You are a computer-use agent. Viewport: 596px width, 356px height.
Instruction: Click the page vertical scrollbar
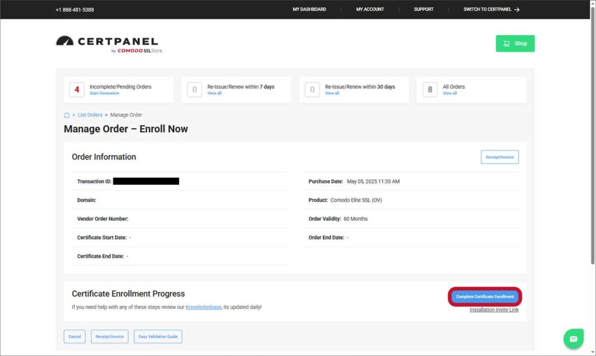tap(593, 135)
